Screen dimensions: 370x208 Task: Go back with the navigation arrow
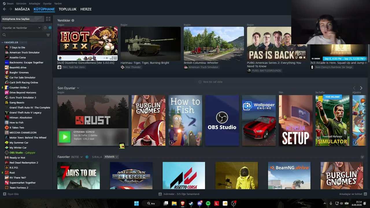[4, 9]
